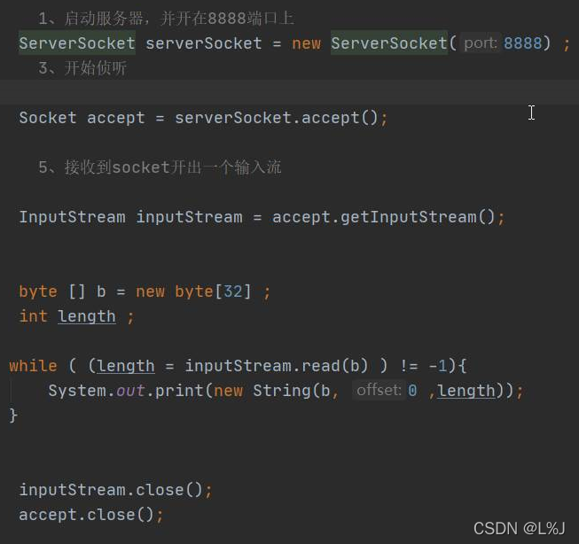
Task: Click the port hint value 8888
Action: 522,43
